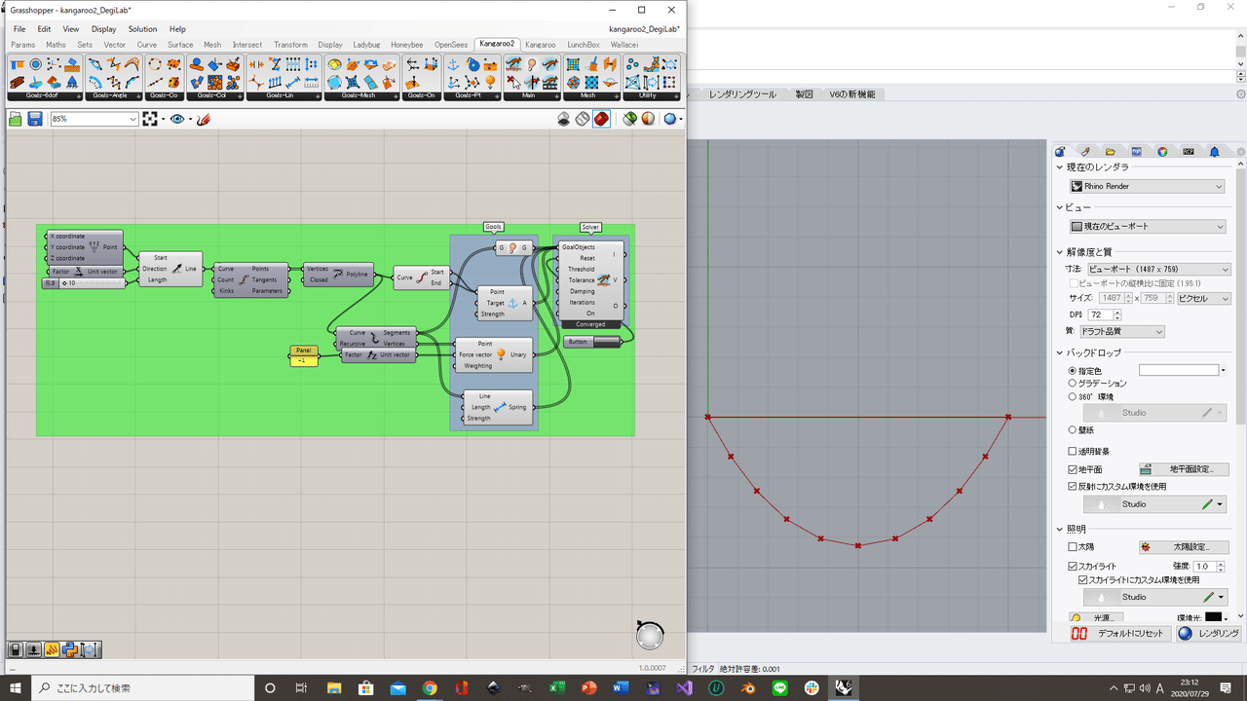Click the first icon in the Utility panel
Screen dimensions: 1247x701
coord(633,64)
